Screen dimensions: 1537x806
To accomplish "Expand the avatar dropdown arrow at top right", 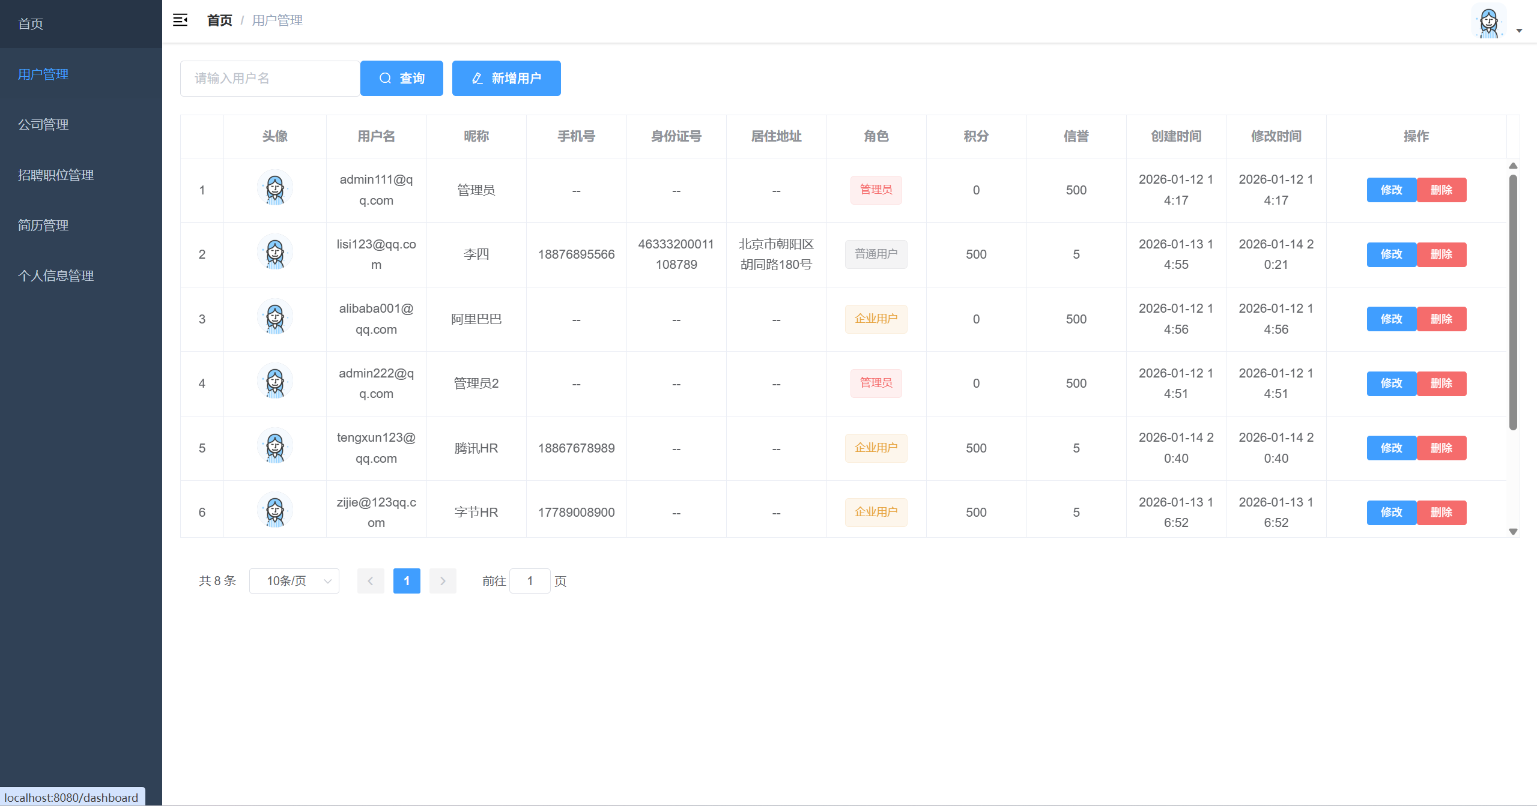I will point(1520,30).
